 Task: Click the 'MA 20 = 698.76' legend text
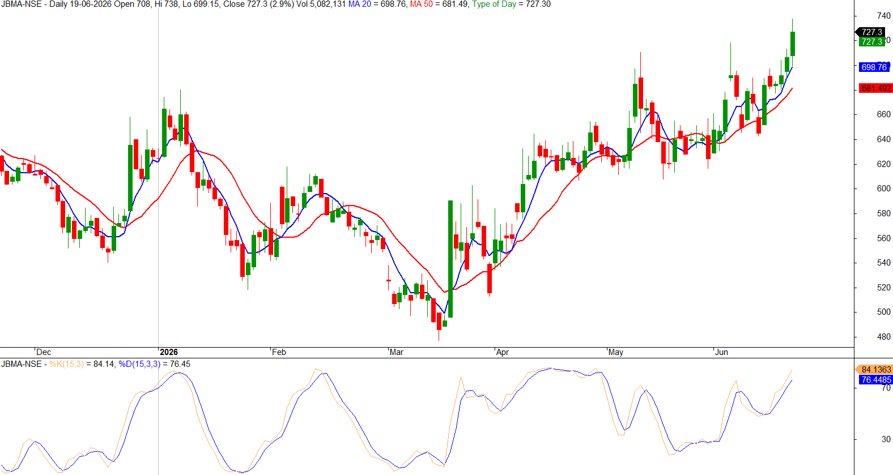(377, 4)
